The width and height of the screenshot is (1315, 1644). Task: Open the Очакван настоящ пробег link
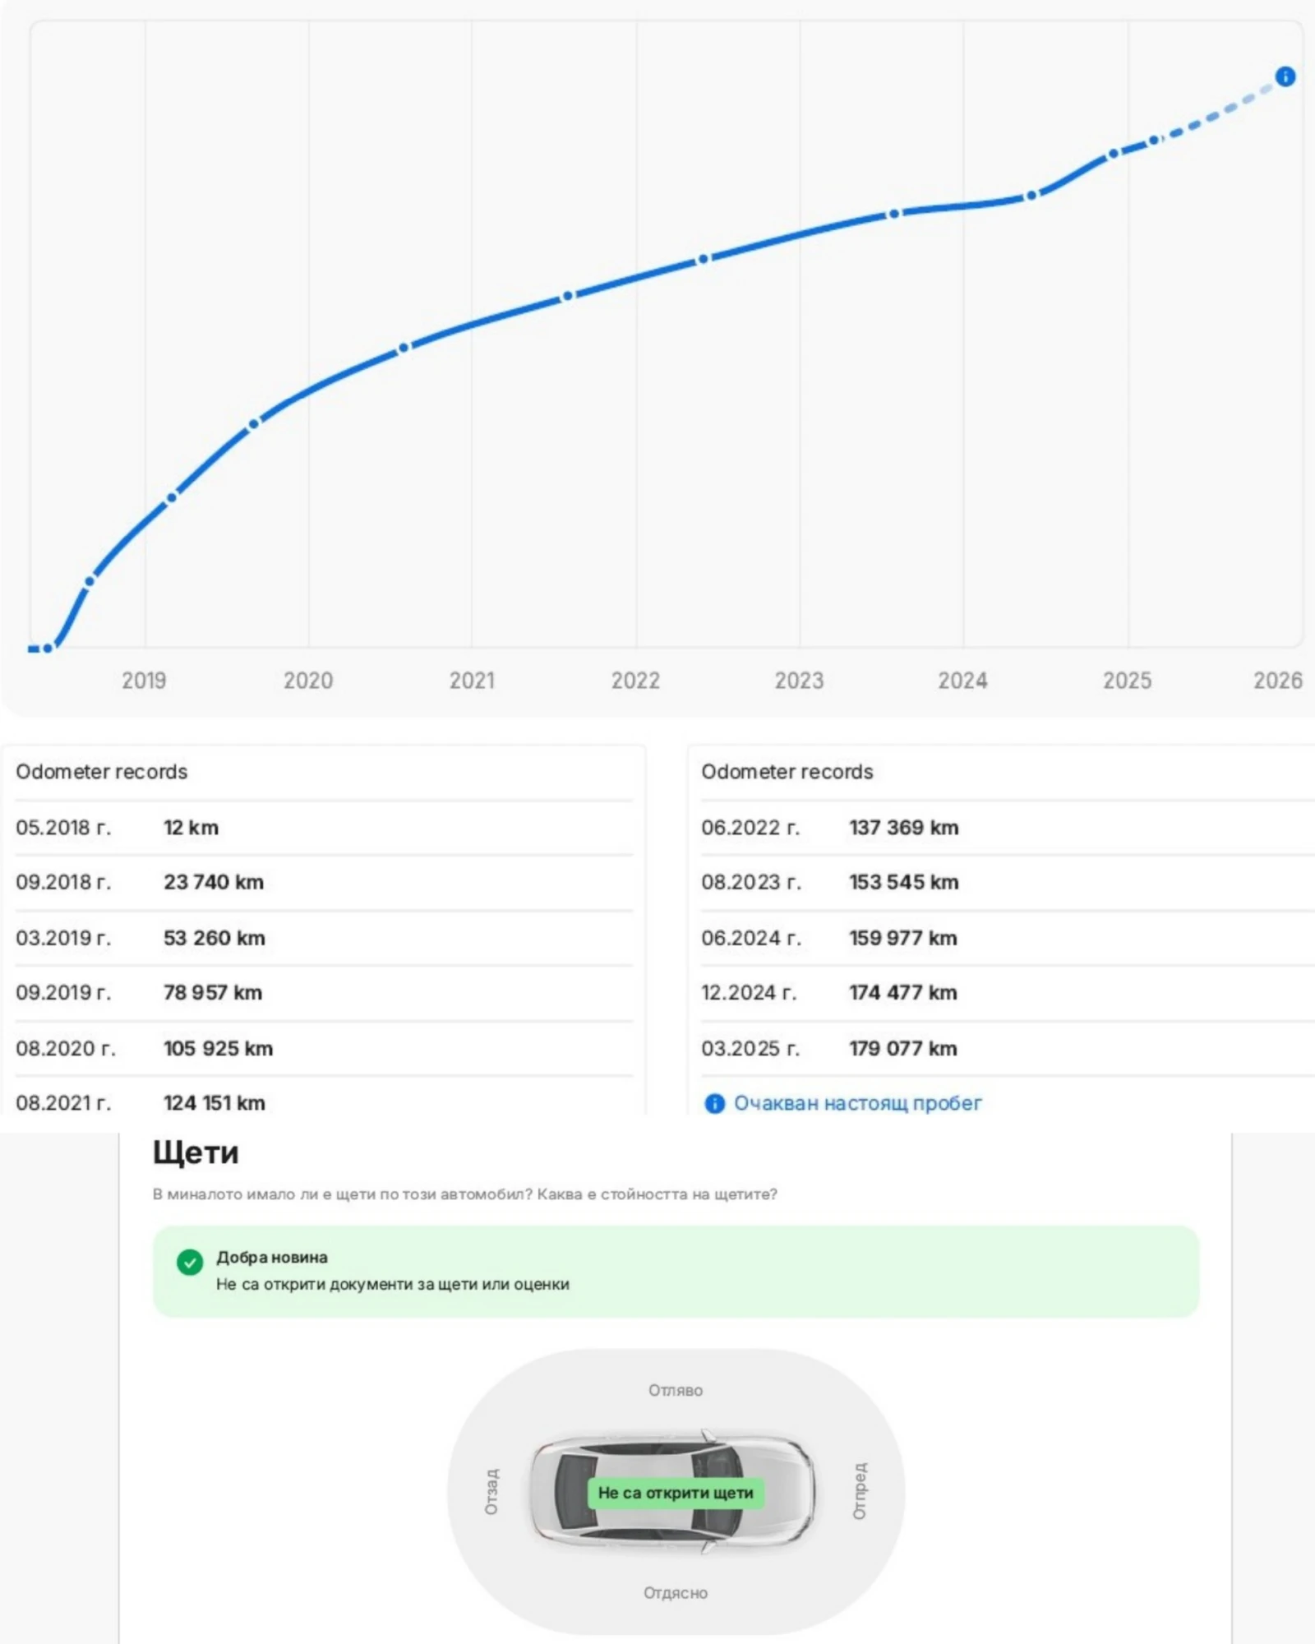tap(857, 1103)
